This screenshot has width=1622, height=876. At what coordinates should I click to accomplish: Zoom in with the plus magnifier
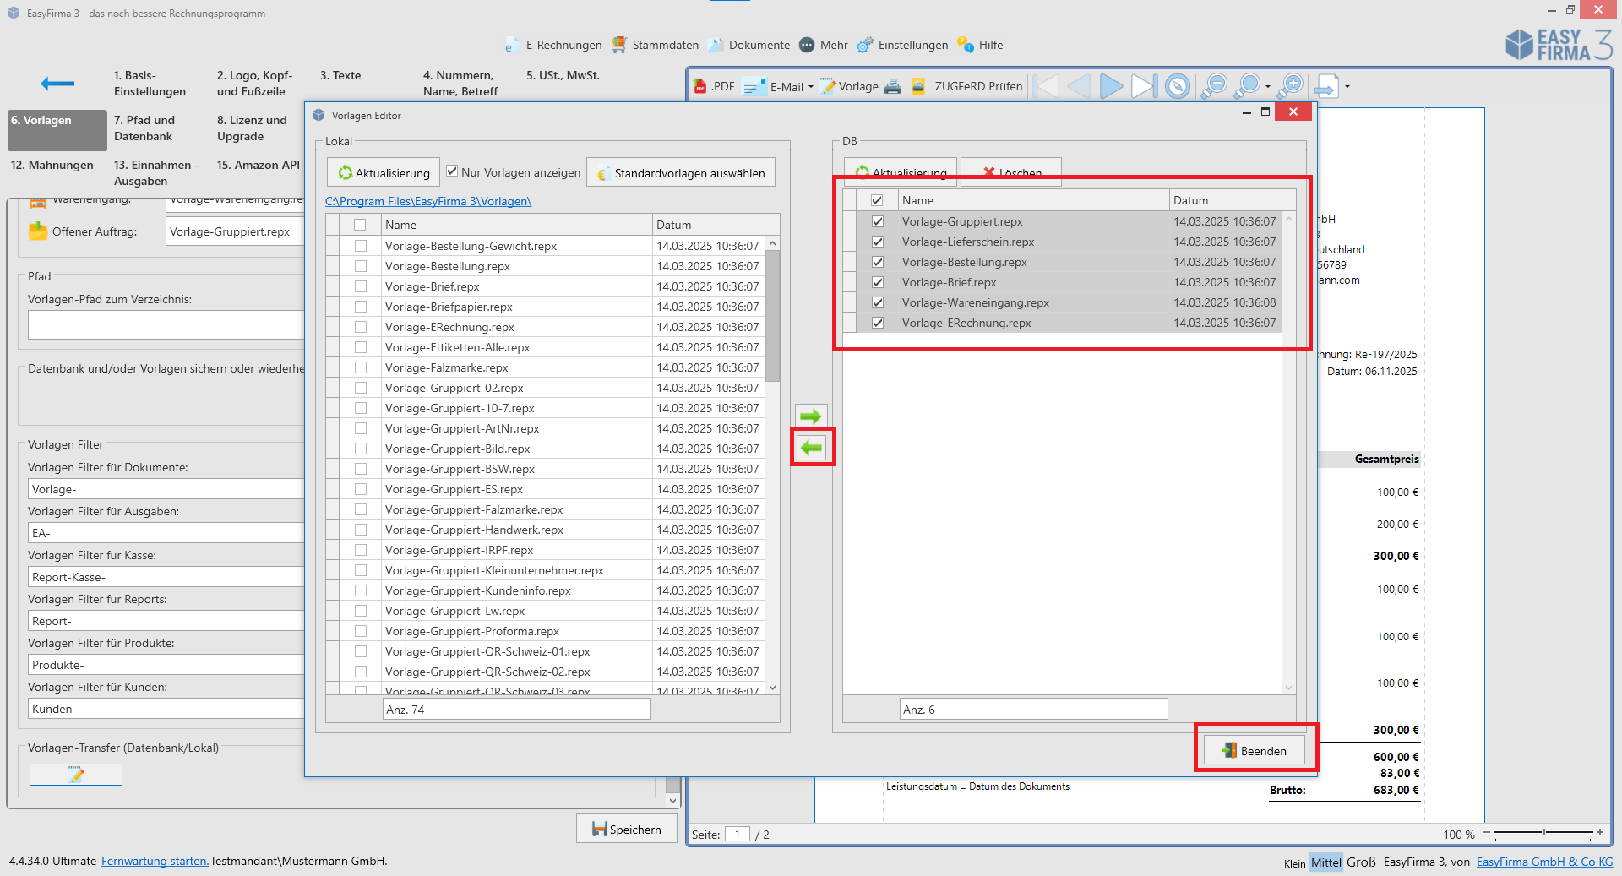(x=1291, y=85)
